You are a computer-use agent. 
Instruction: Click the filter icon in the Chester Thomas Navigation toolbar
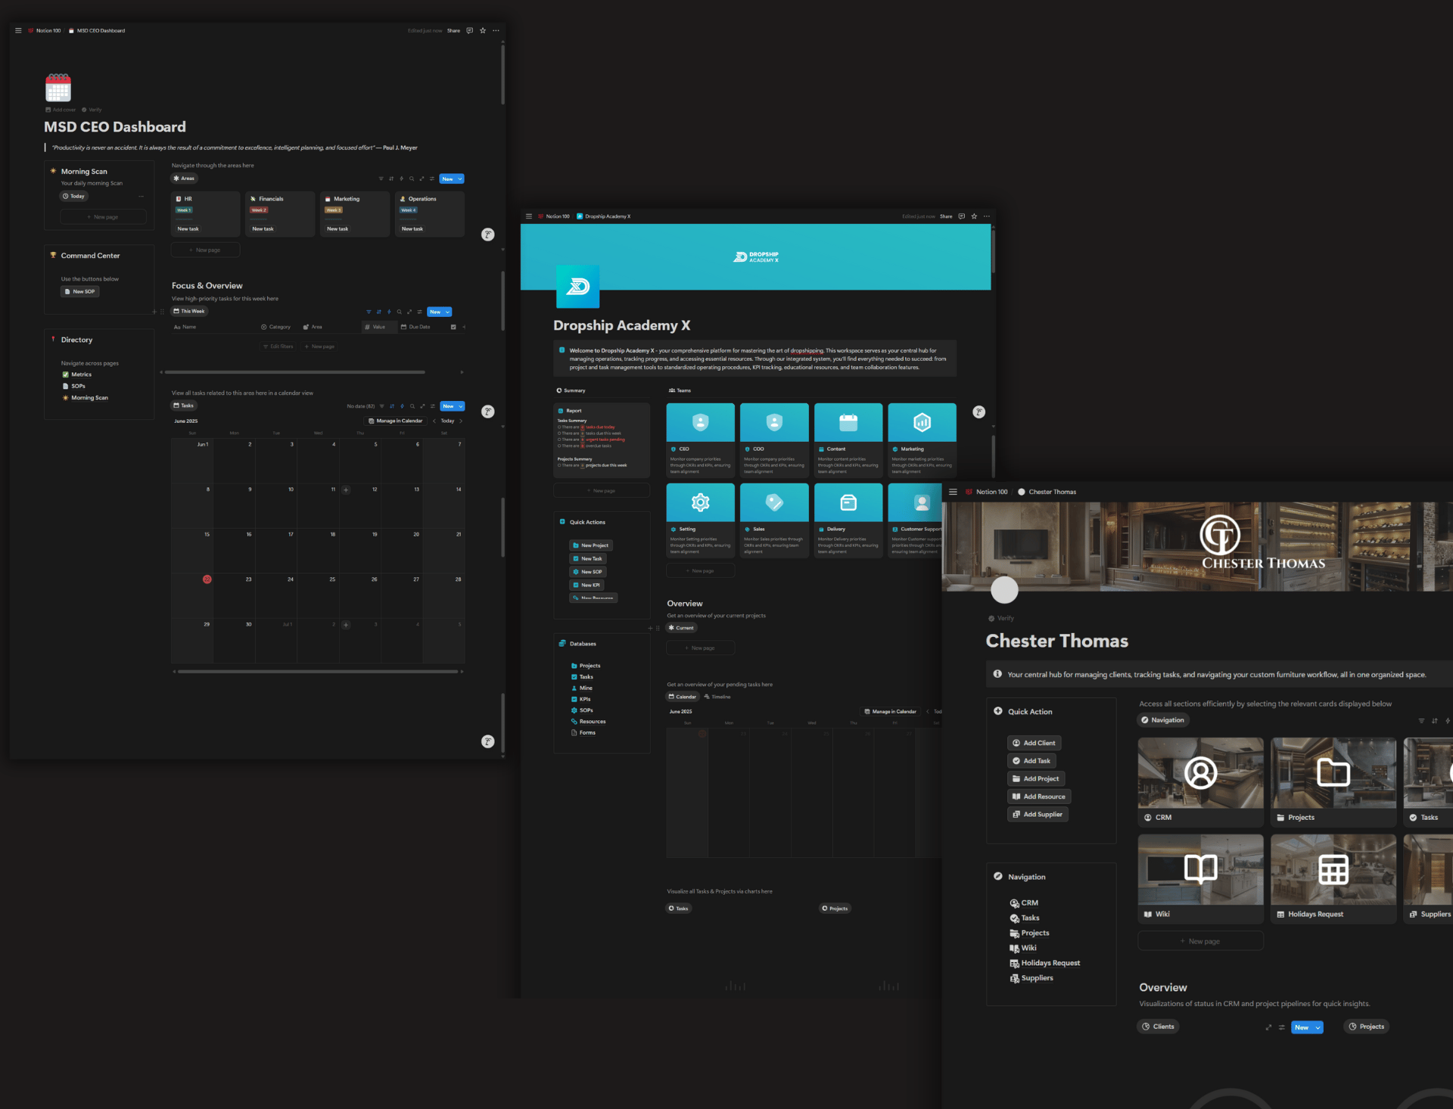pos(1421,721)
